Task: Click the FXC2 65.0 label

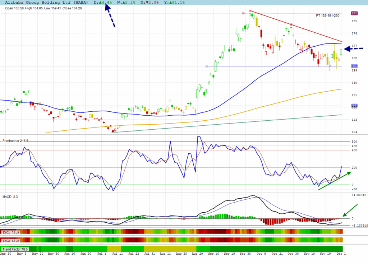Action: pyautogui.click(x=10, y=240)
